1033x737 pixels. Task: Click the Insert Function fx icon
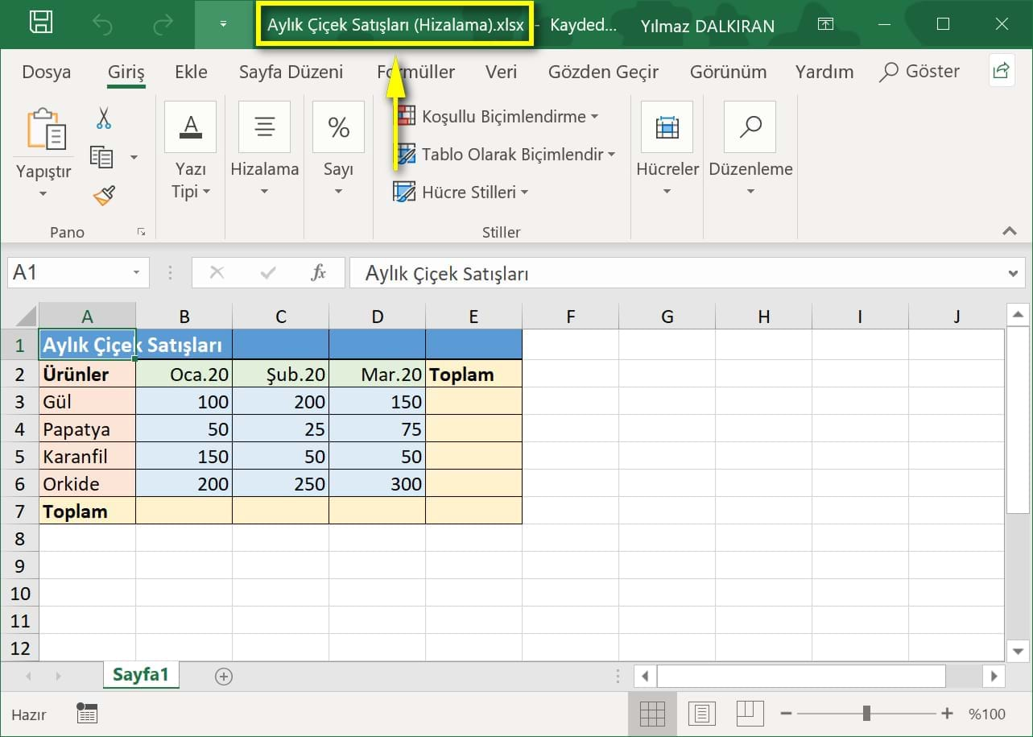point(319,273)
